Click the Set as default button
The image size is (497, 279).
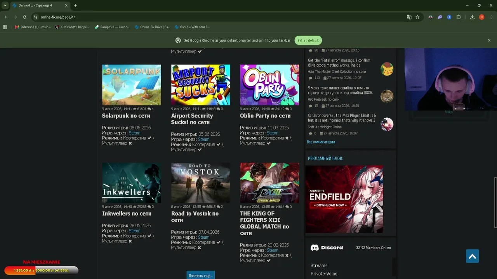click(x=308, y=40)
